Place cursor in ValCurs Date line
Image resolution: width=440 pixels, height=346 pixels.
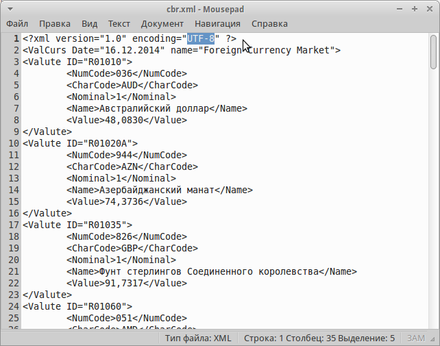coord(182,50)
